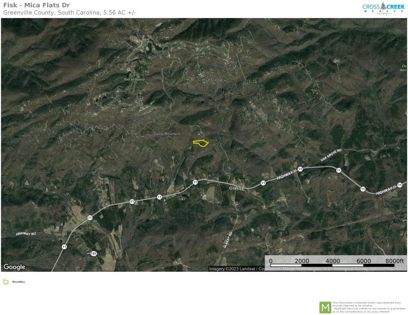Image resolution: width=408 pixels, height=315 pixels.
Task: Click the Google logo on the map
Action: 14,267
